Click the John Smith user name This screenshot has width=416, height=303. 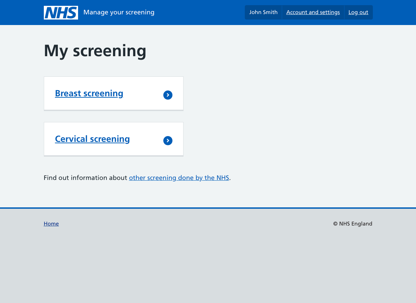[x=263, y=12]
